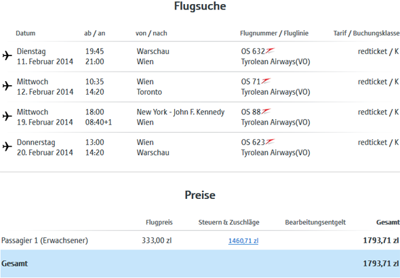Click 'redticket / K' in the OS 88 row

pyautogui.click(x=378, y=112)
